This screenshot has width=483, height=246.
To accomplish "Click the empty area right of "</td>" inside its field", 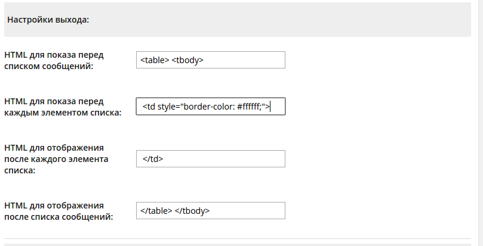I will tap(239, 159).
